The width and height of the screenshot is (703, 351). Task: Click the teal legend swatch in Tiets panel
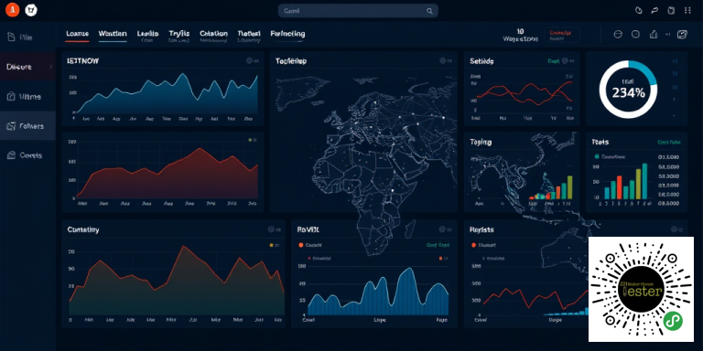597,156
